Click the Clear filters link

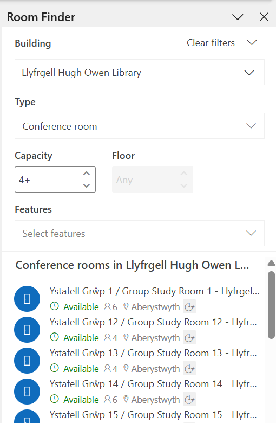point(211,43)
